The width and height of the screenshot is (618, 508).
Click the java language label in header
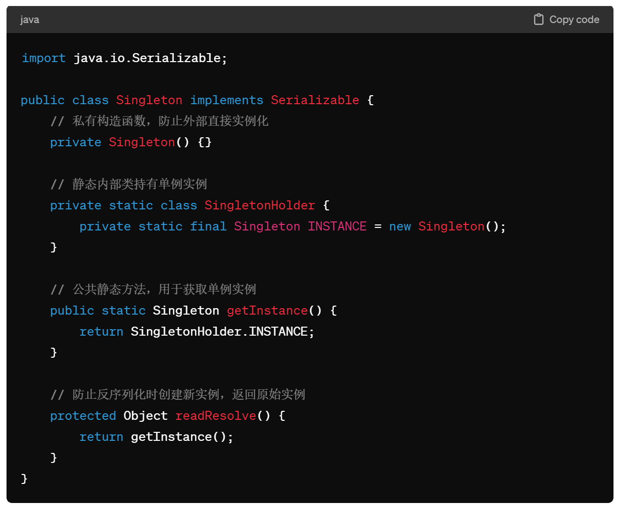30,20
